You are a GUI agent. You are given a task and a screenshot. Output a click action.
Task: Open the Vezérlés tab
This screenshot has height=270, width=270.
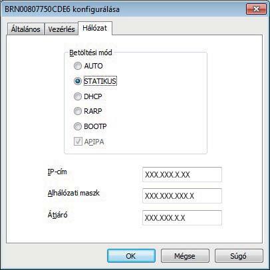coord(62,29)
